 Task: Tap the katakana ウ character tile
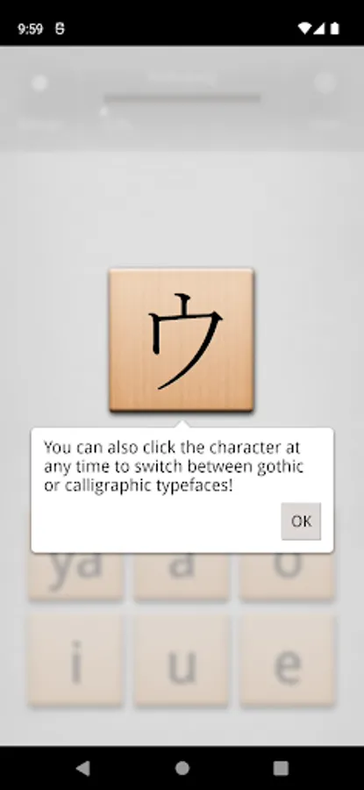click(x=182, y=340)
